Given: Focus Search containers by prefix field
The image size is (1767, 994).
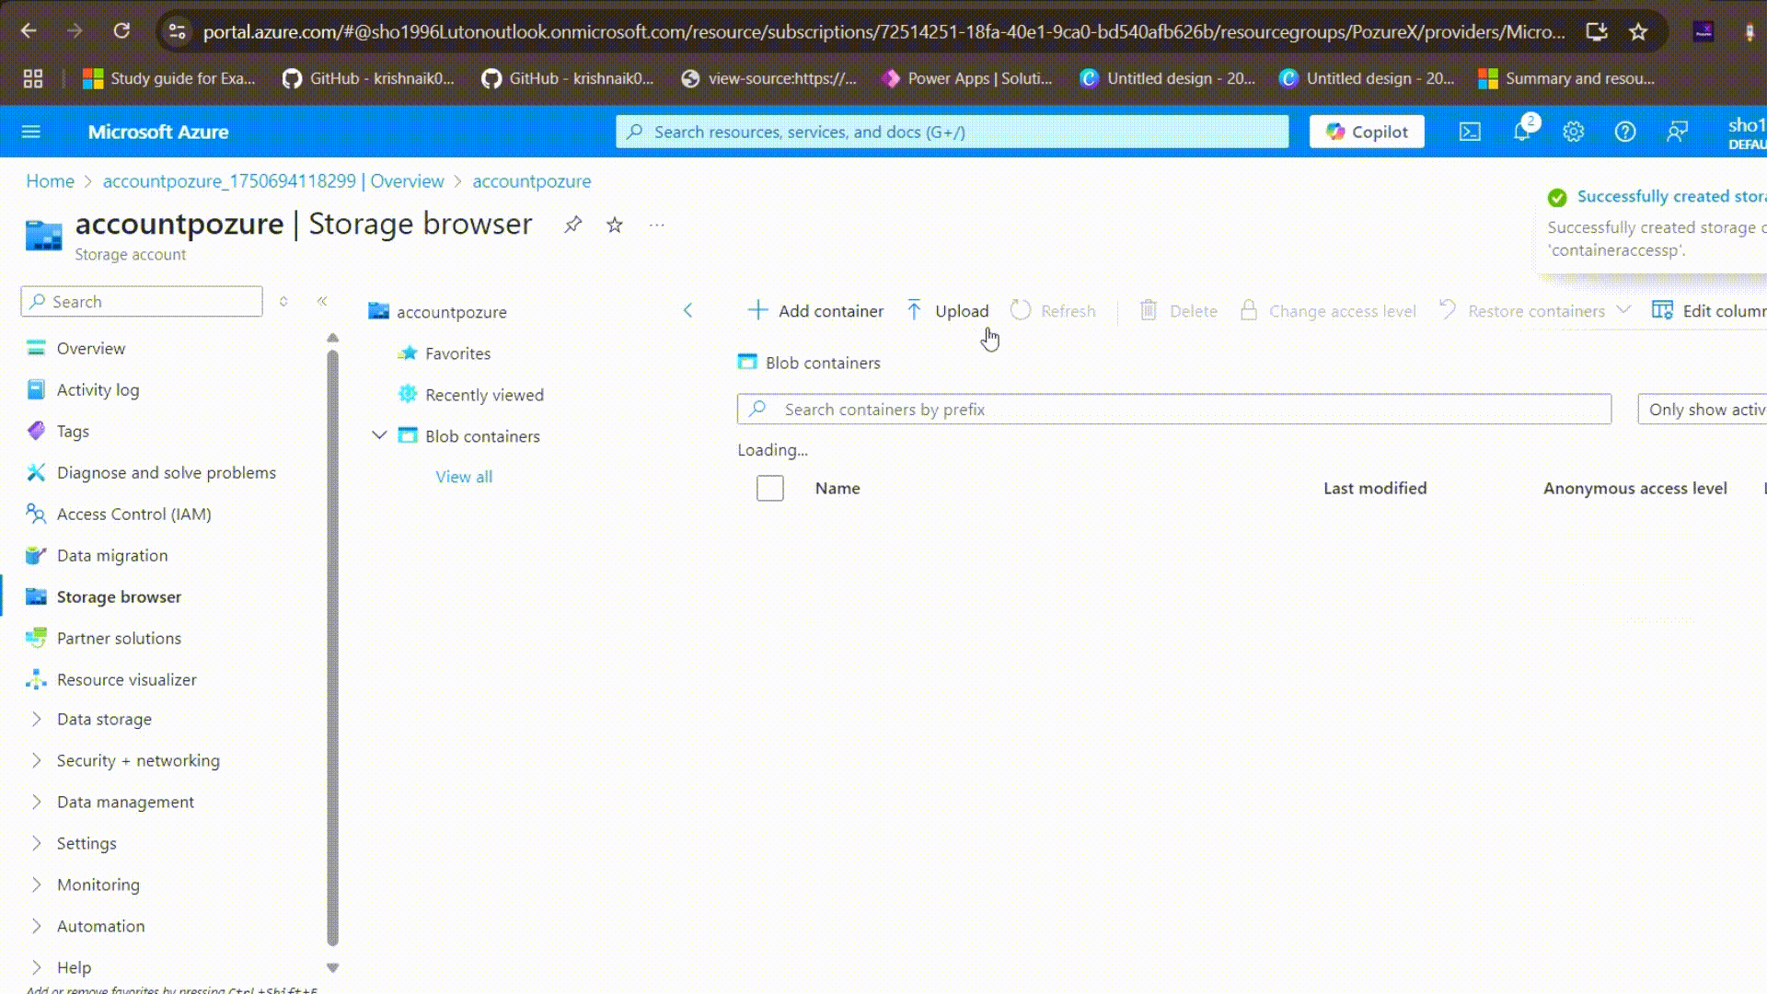Looking at the screenshot, I should (1174, 409).
